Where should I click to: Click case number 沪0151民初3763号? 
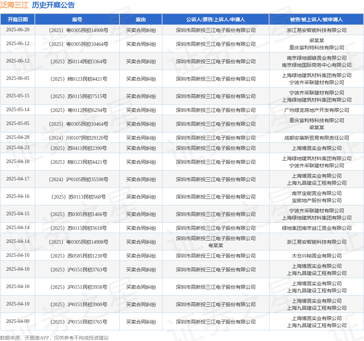87,270
